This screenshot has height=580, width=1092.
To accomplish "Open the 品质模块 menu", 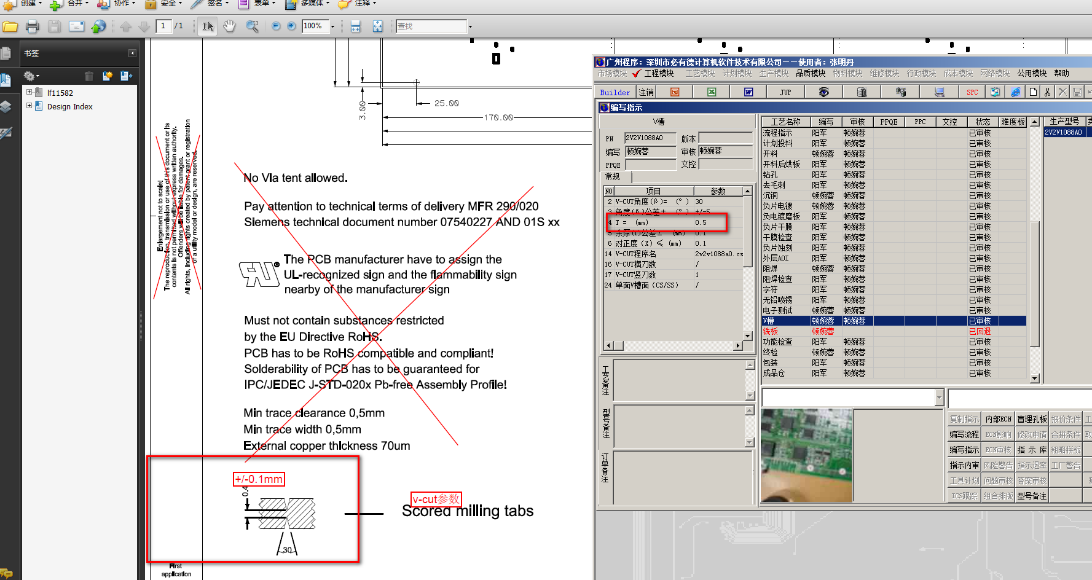I will point(811,73).
